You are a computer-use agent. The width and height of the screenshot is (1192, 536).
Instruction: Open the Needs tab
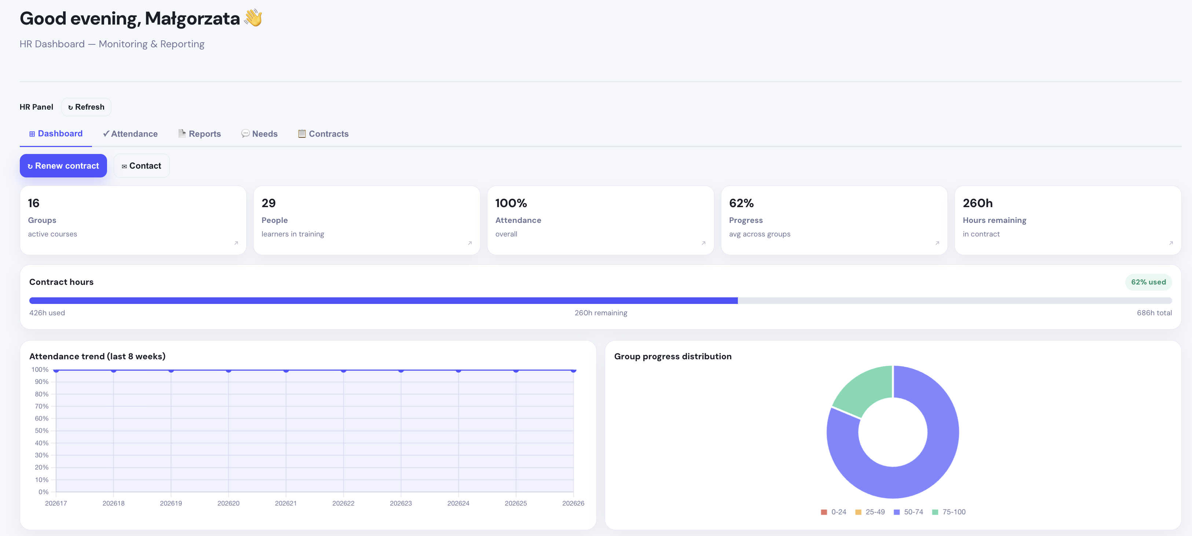click(259, 134)
